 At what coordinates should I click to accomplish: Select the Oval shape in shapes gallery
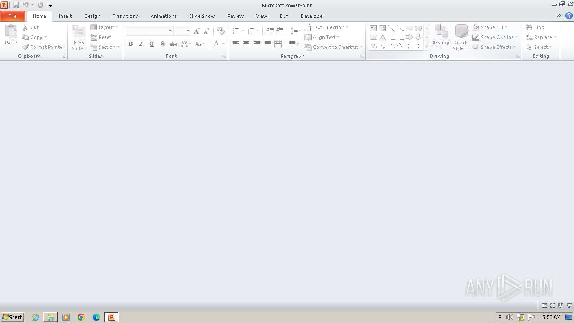point(418,28)
